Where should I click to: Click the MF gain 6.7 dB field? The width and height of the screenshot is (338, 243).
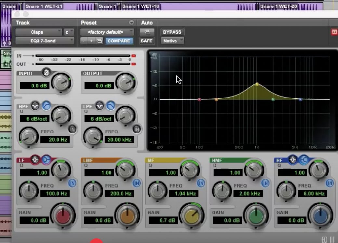click(x=163, y=220)
